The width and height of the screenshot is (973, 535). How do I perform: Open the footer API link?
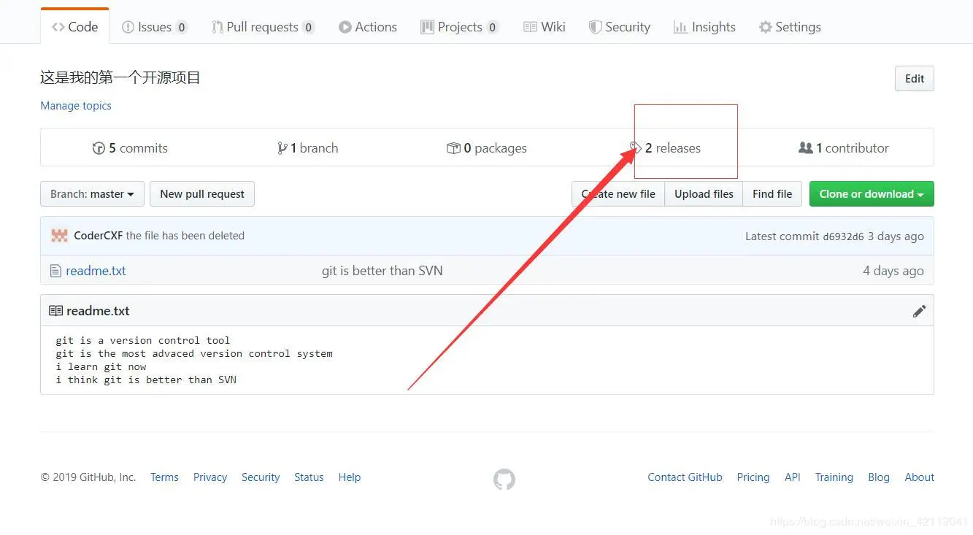[x=793, y=477]
